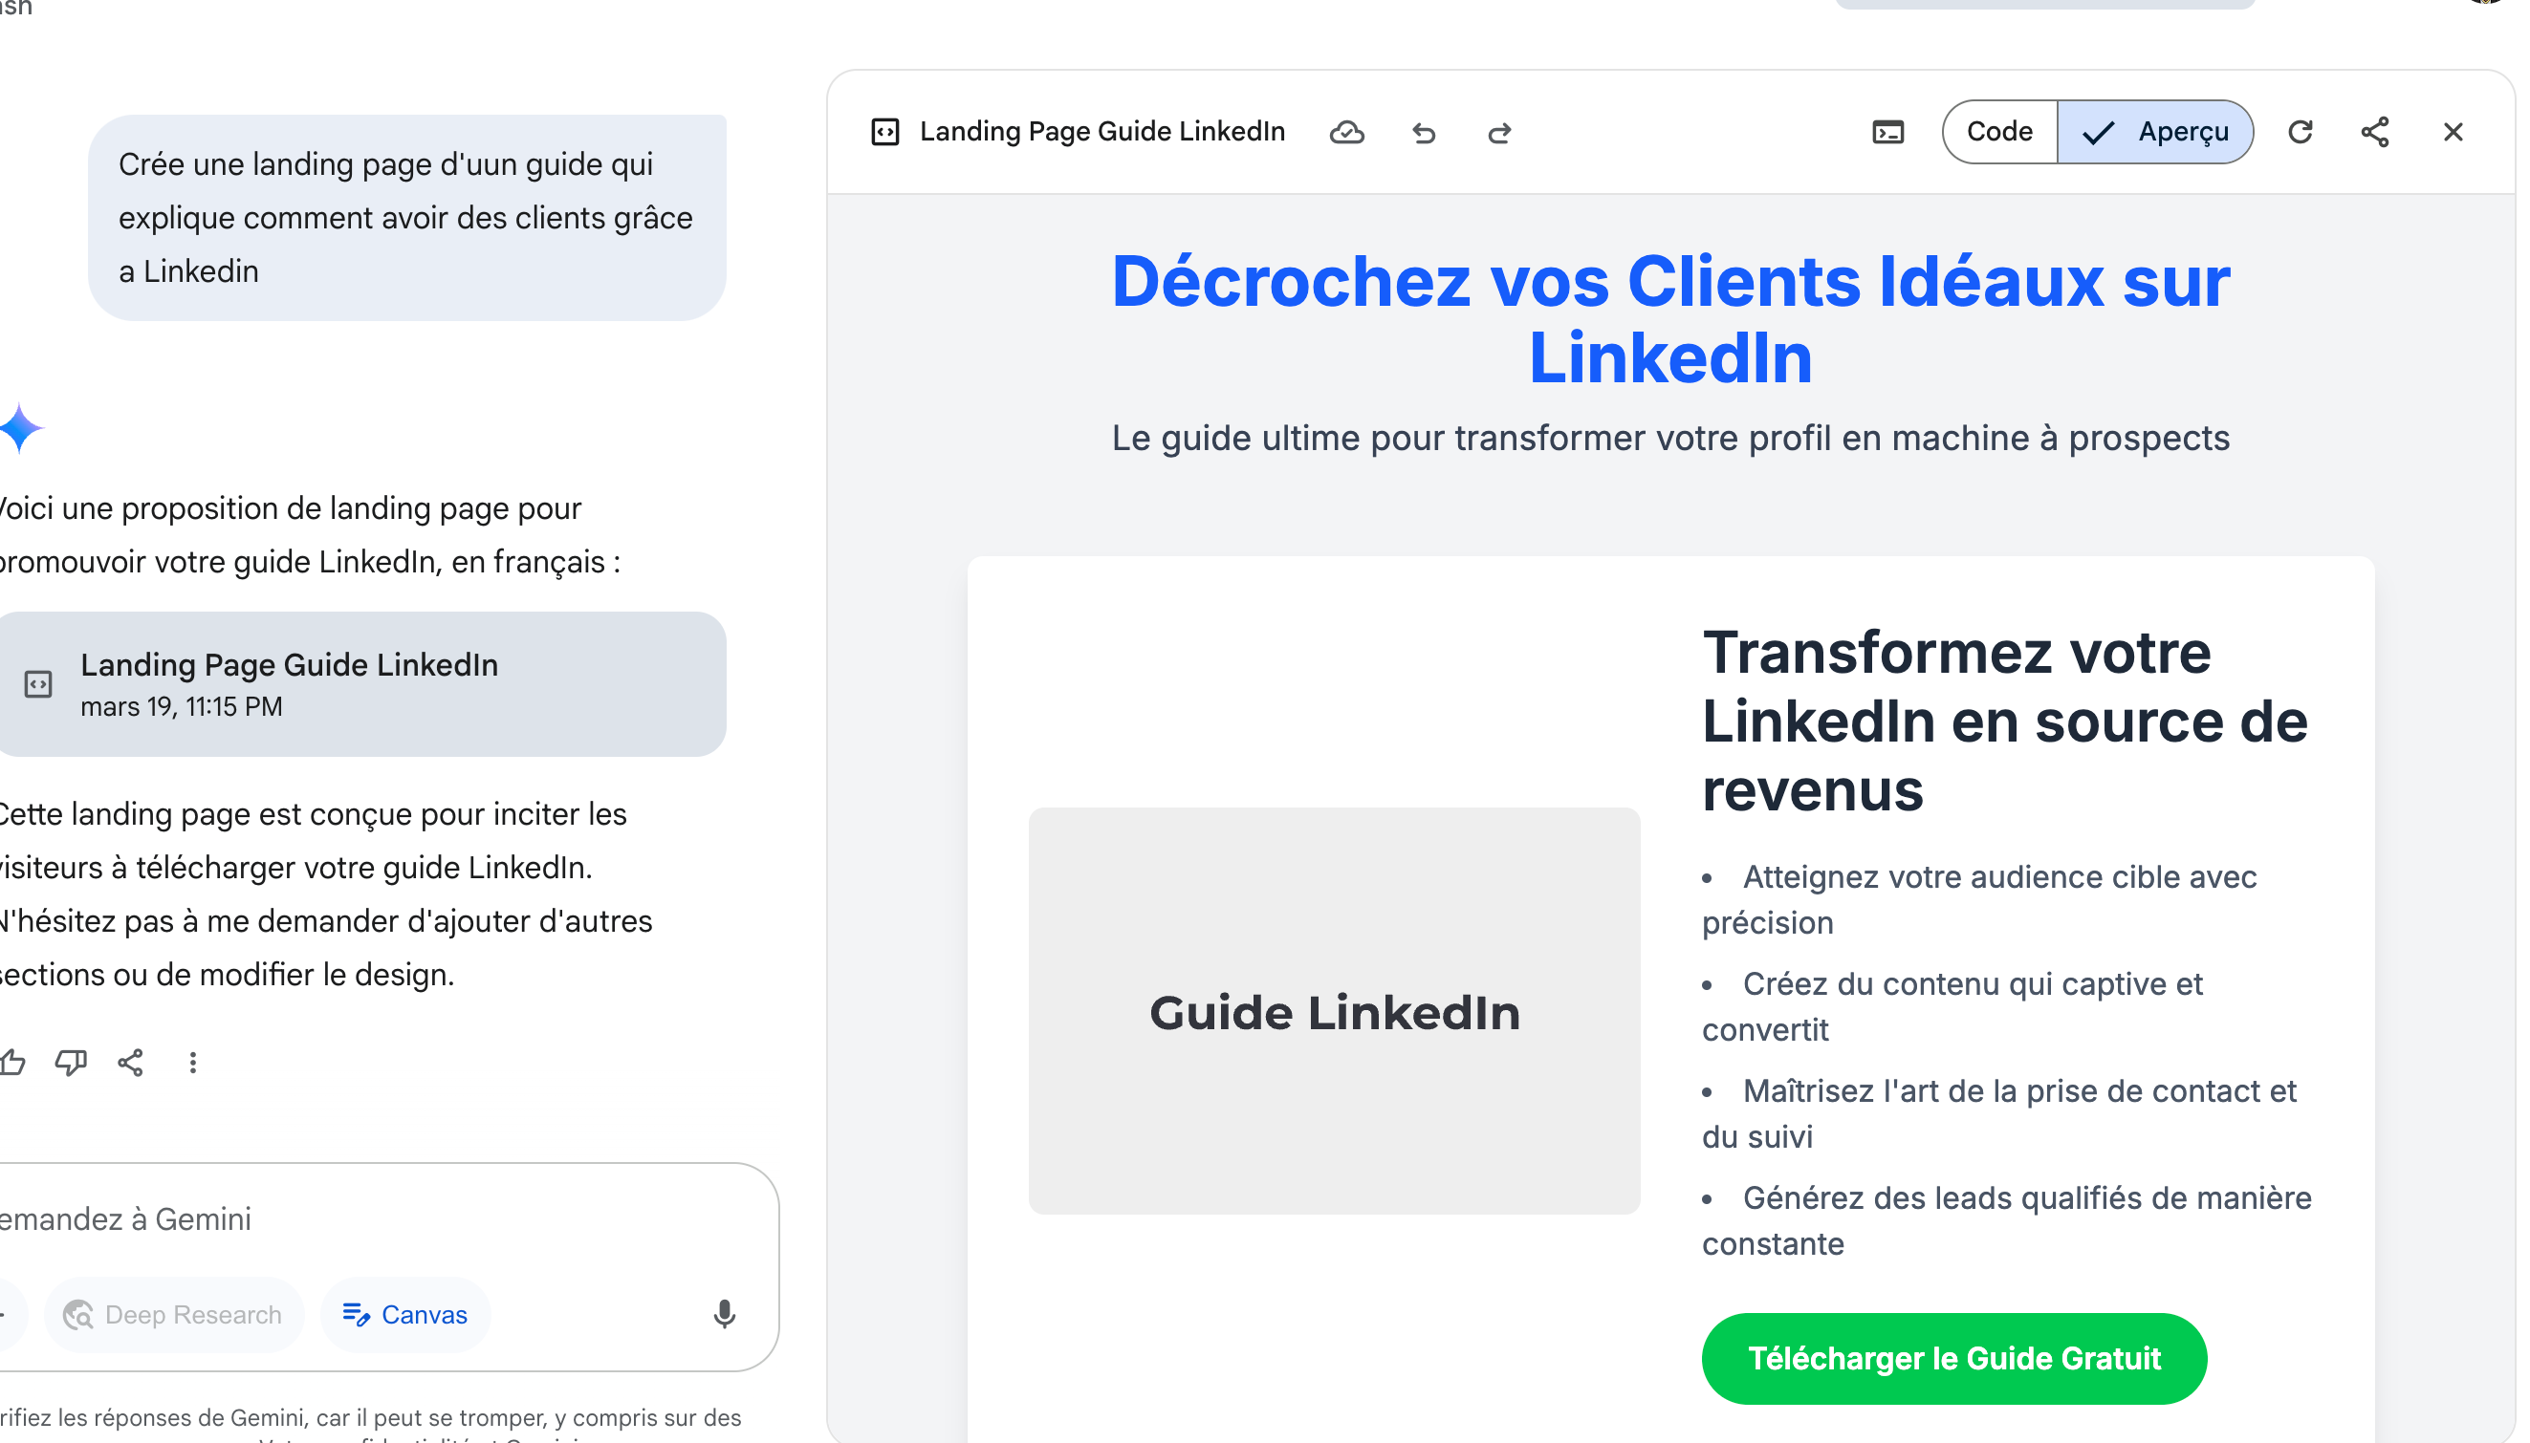
Task: Refresh the canvas preview
Action: pyautogui.click(x=2299, y=132)
